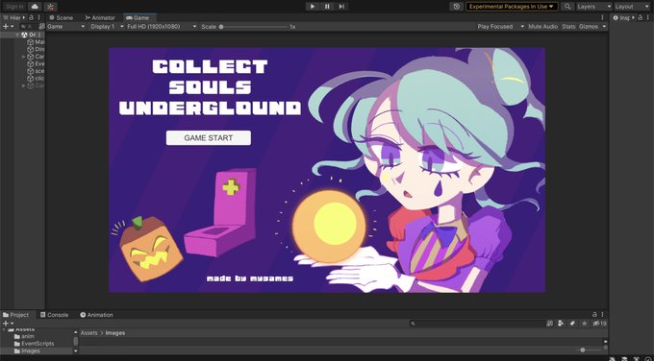Toggle Gizmos in Game view
Screen dimensions: 654x361
click(x=589, y=26)
